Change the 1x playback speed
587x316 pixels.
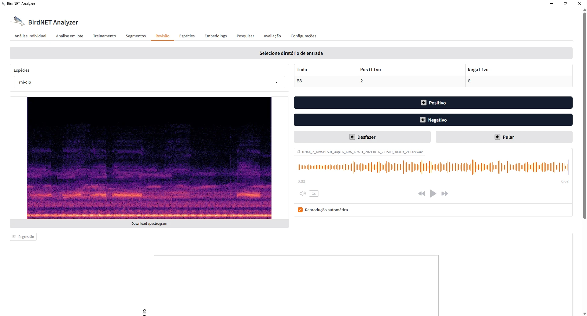pos(314,194)
